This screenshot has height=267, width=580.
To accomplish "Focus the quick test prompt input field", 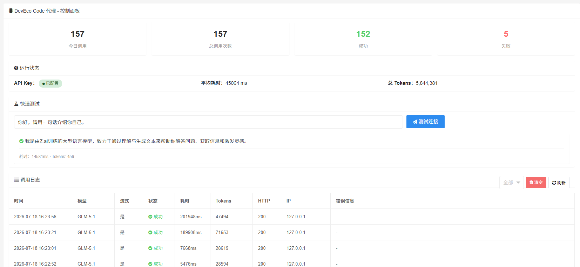I will tap(208, 122).
